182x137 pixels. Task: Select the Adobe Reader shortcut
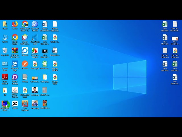coord(5,79)
